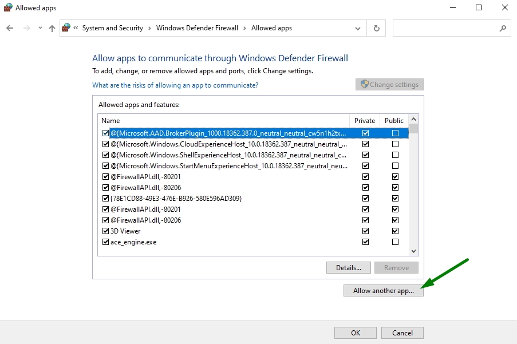Open the recent locations dropdown arrow
Viewport: 517px width, 344px height.
tap(40, 28)
